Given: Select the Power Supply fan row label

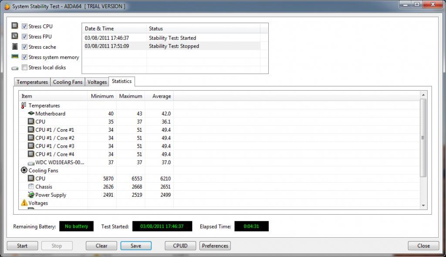Looking at the screenshot, I should pos(51,195).
